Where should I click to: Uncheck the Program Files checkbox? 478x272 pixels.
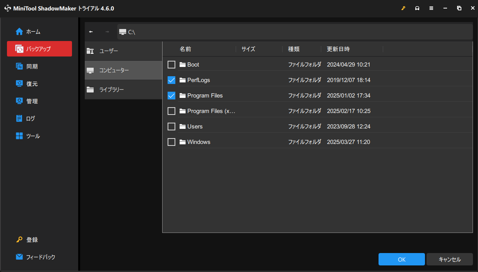pyautogui.click(x=171, y=96)
